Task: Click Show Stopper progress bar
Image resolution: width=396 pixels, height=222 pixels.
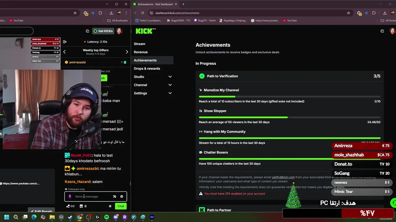Action: 290,117
